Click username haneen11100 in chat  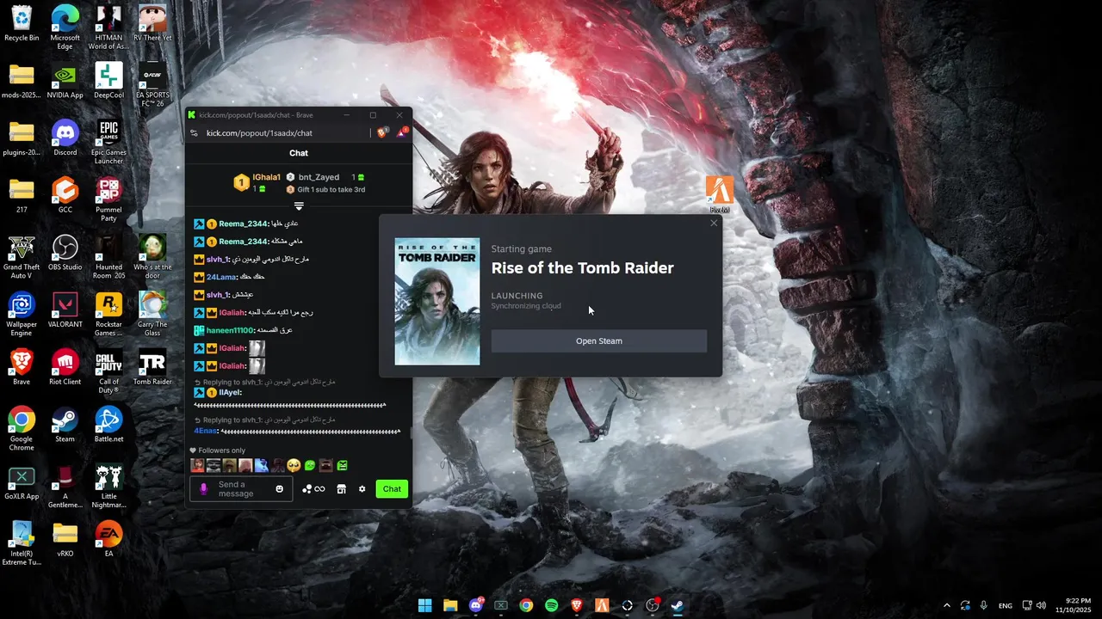[230, 330]
